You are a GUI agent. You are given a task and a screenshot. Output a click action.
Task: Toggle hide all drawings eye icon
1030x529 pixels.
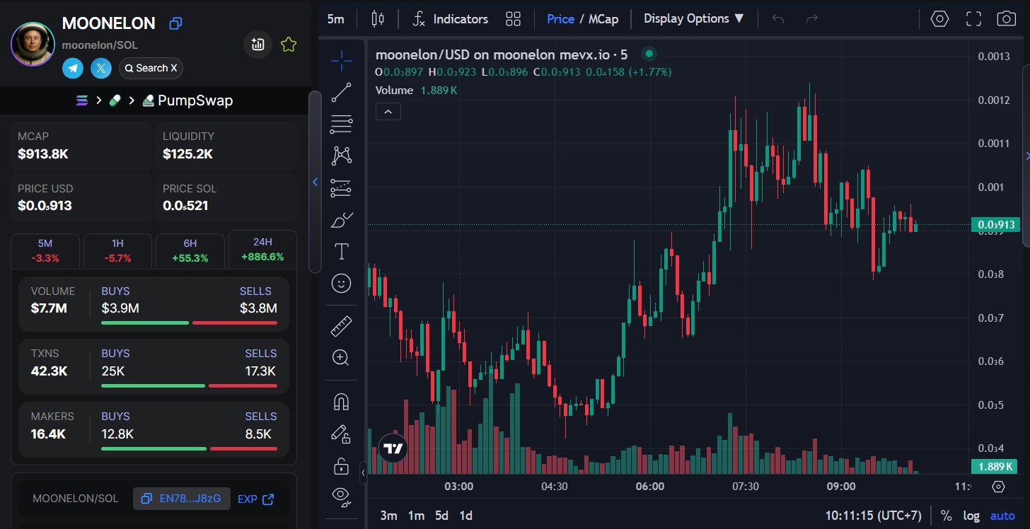(x=342, y=496)
